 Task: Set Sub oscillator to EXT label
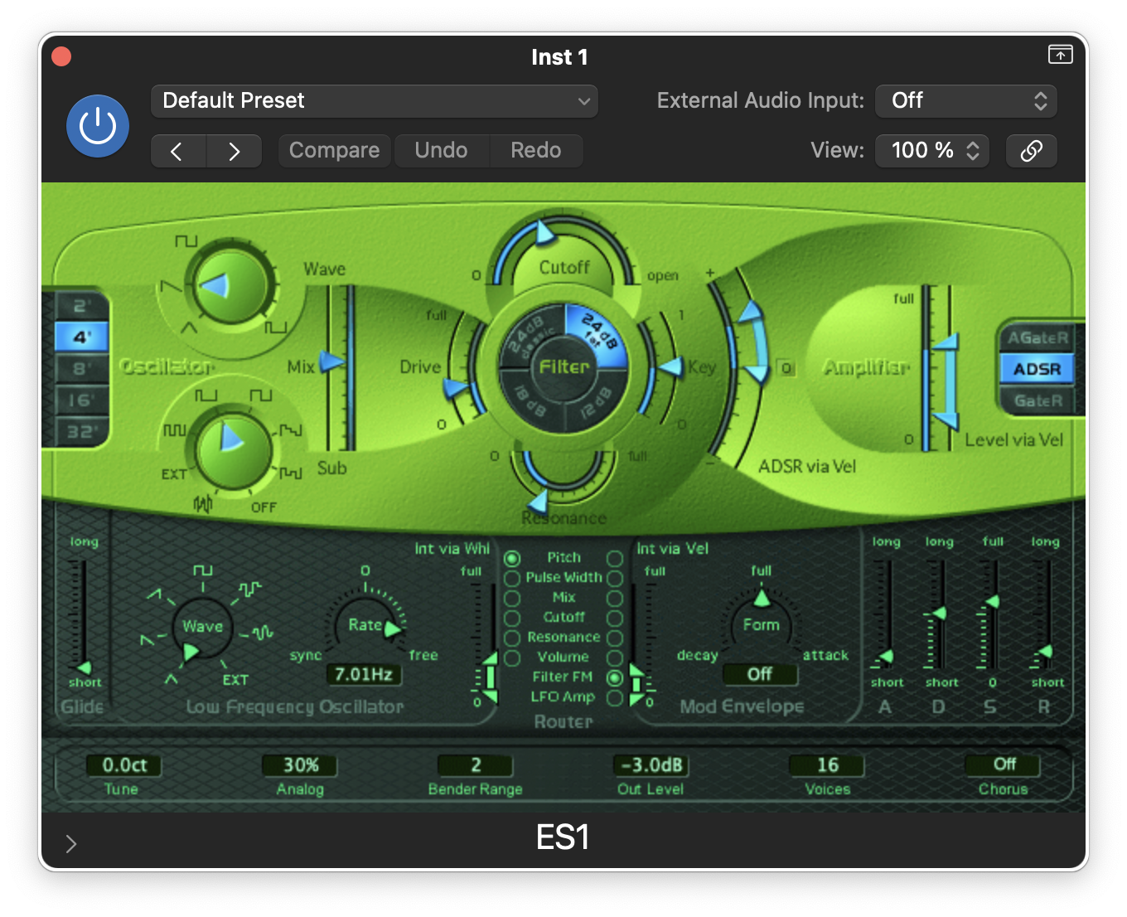pyautogui.click(x=173, y=474)
